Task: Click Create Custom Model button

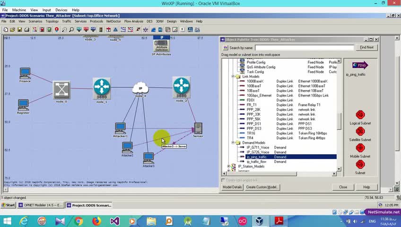Action: click(262, 187)
